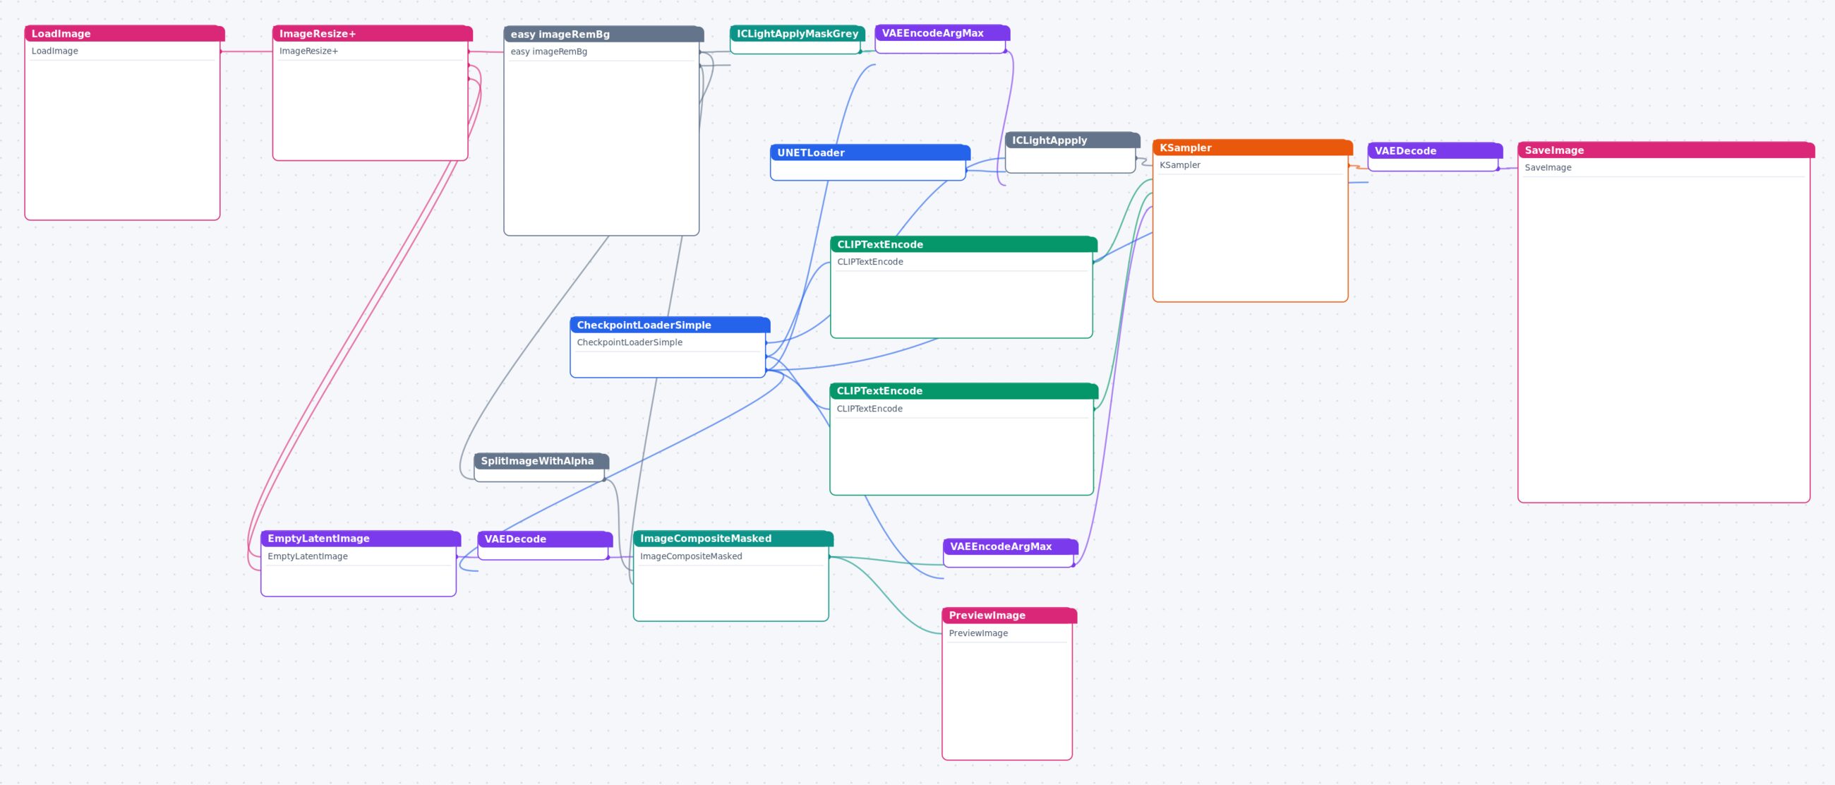This screenshot has width=1835, height=785.
Task: Select the bottom VAEEncodeArgMax node header
Action: click(1011, 546)
